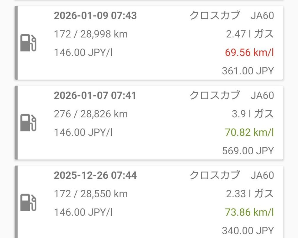
Task: Tap the 3.9 l ガス fuel amount
Action: (253, 114)
